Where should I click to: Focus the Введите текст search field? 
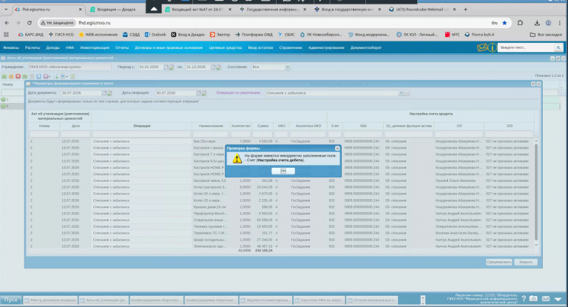[x=527, y=47]
